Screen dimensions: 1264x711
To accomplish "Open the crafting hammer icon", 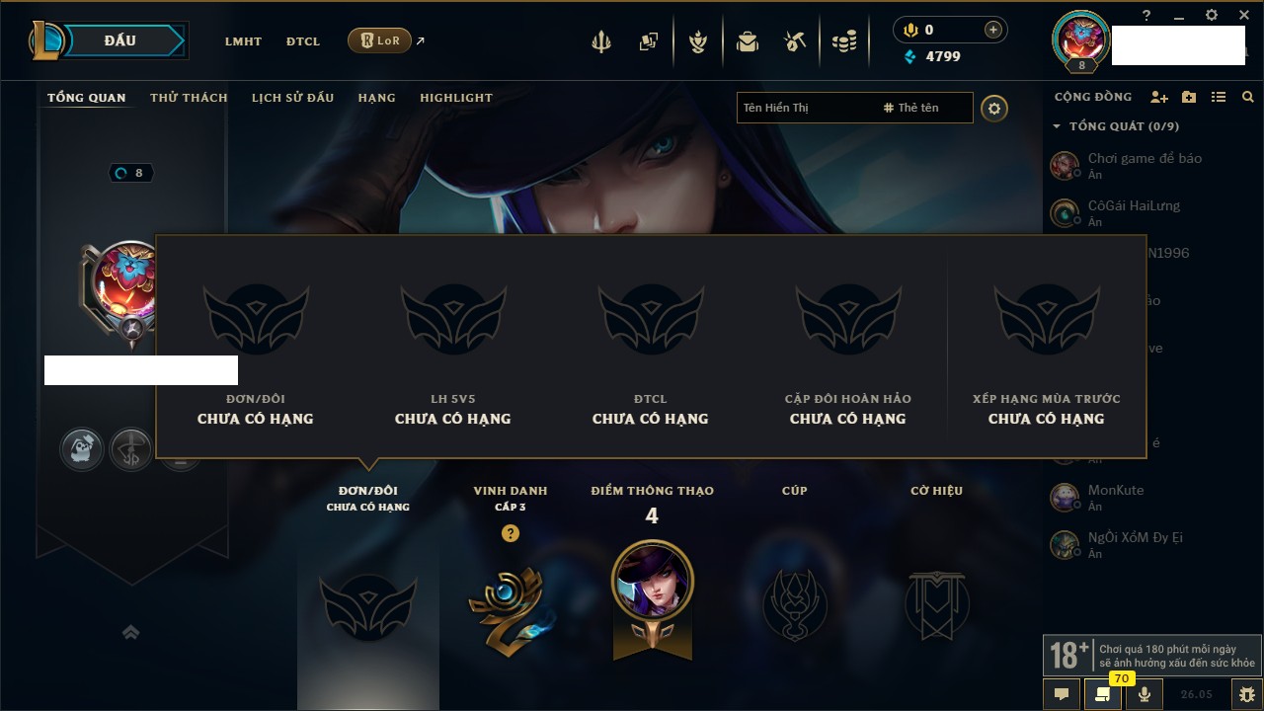I will coord(795,41).
